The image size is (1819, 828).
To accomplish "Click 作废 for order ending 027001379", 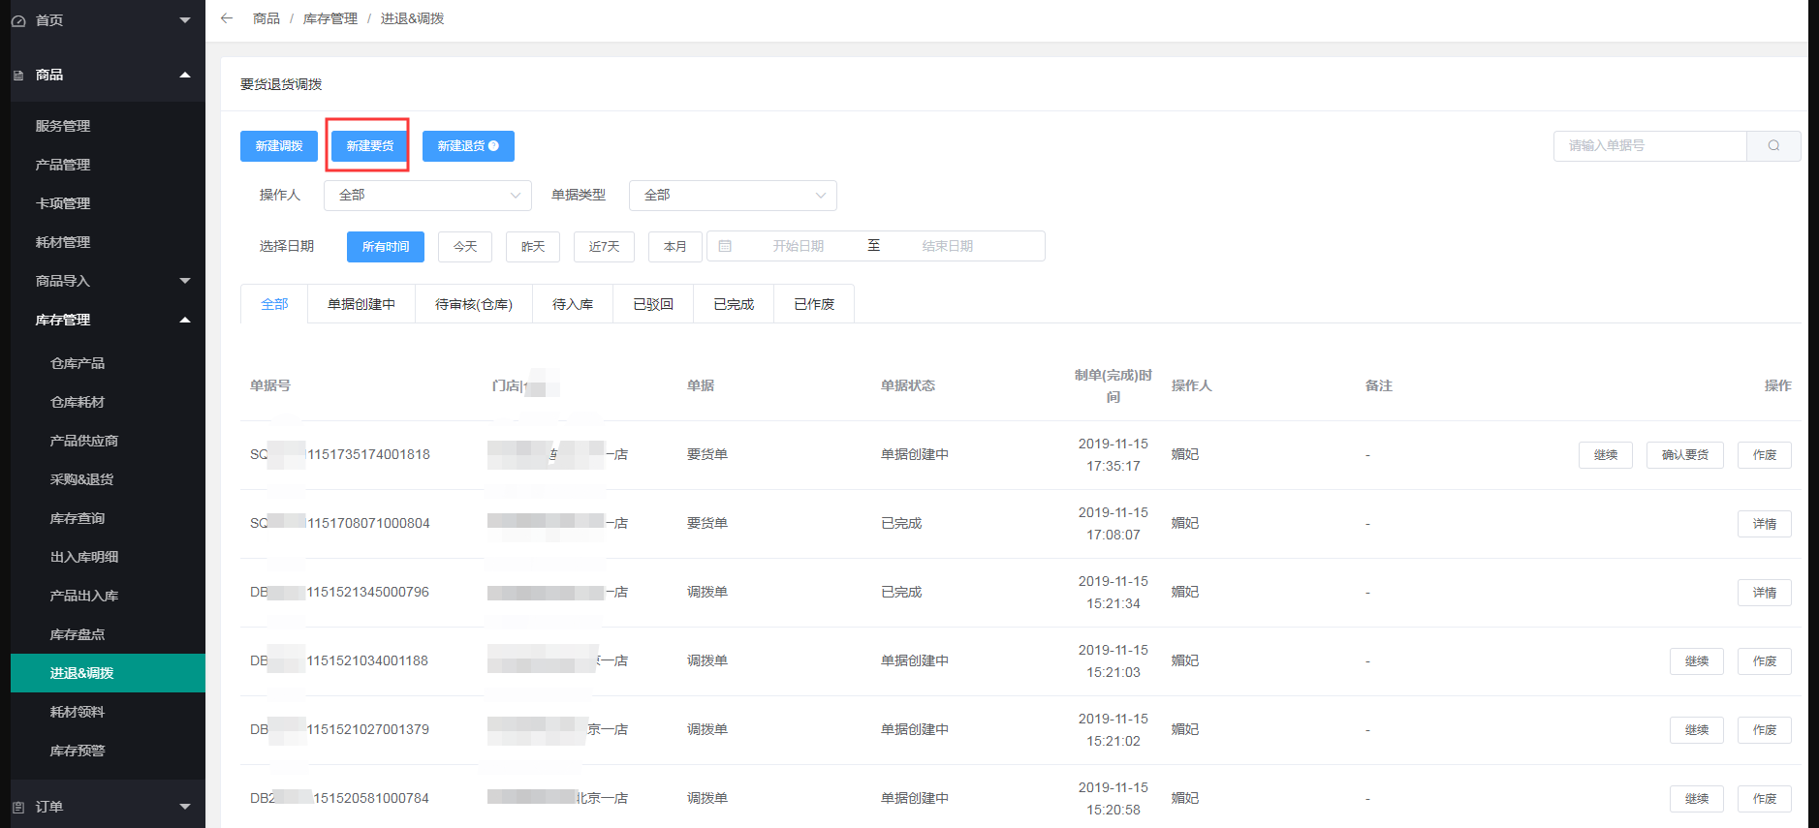I will click(1765, 730).
